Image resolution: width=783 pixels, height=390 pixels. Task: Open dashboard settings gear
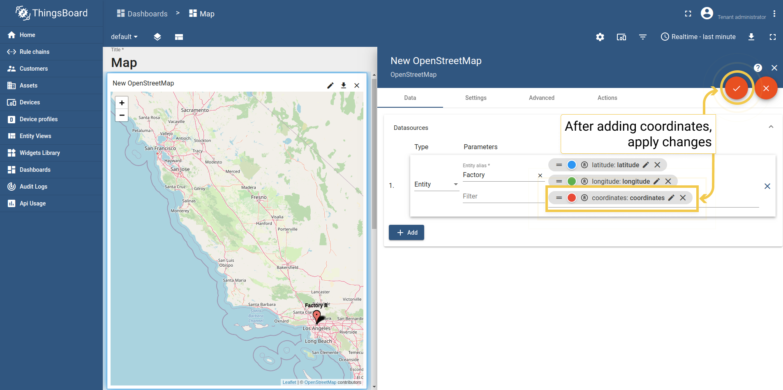pos(600,37)
